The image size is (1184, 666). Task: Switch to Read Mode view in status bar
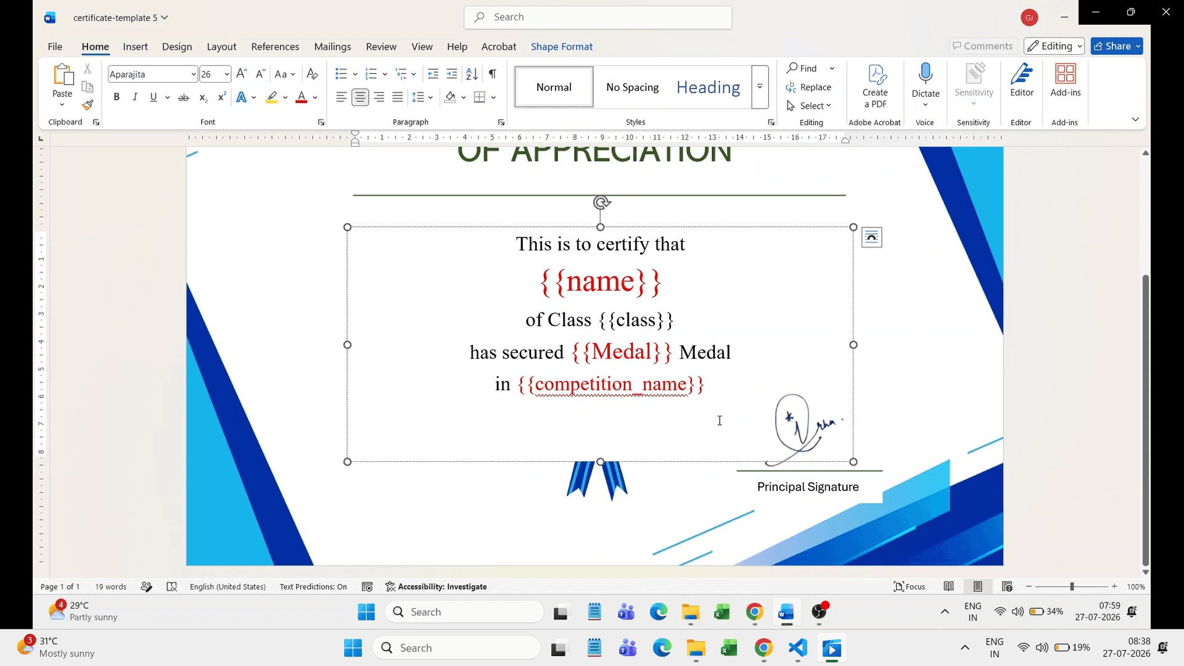pyautogui.click(x=948, y=586)
